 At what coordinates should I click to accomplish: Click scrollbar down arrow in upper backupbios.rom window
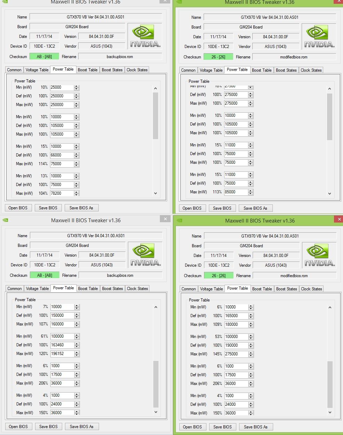[155, 193]
